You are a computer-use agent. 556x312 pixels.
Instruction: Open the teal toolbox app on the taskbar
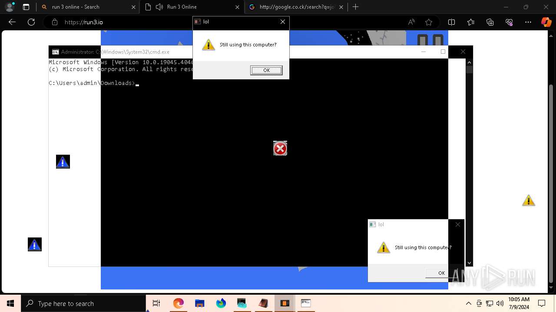tap(242, 303)
